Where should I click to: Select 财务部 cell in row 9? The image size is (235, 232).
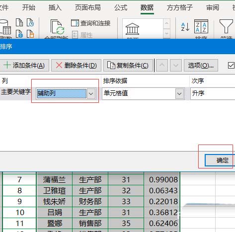(90, 202)
